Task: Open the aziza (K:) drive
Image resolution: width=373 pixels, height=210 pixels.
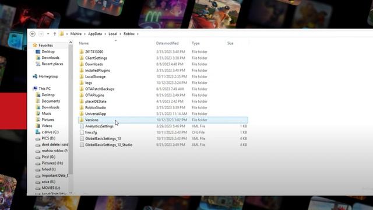Action: pyautogui.click(x=48, y=181)
